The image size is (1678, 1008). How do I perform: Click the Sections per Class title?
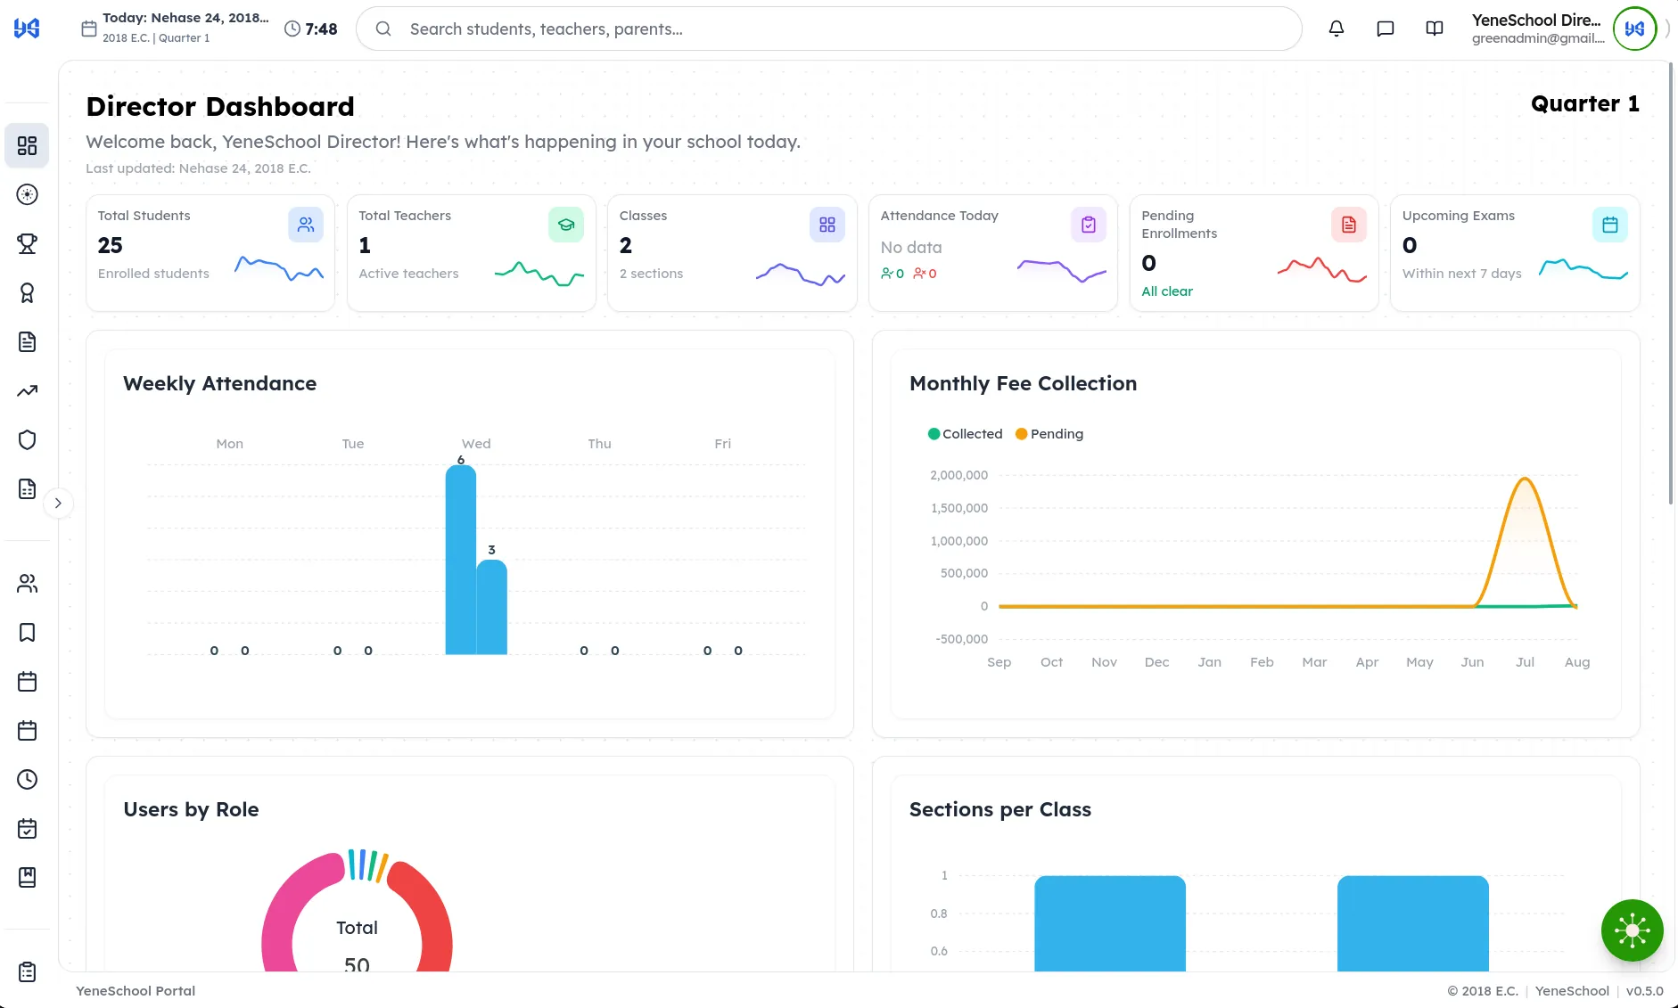1000,810
